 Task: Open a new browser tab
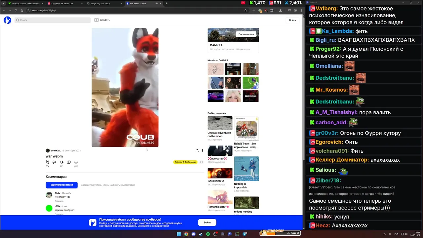(166, 3)
